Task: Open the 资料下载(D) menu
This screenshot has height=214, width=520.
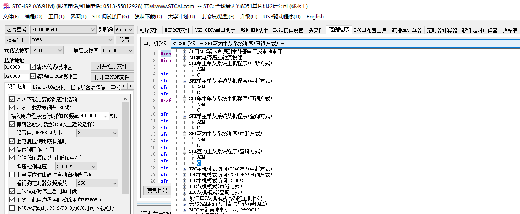Action: (x=148, y=17)
